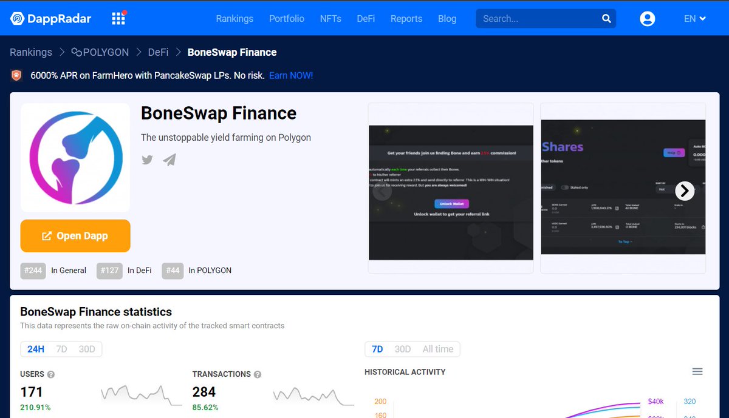This screenshot has width=729, height=418.
Task: Open the Portfolio nav item
Action: click(287, 19)
